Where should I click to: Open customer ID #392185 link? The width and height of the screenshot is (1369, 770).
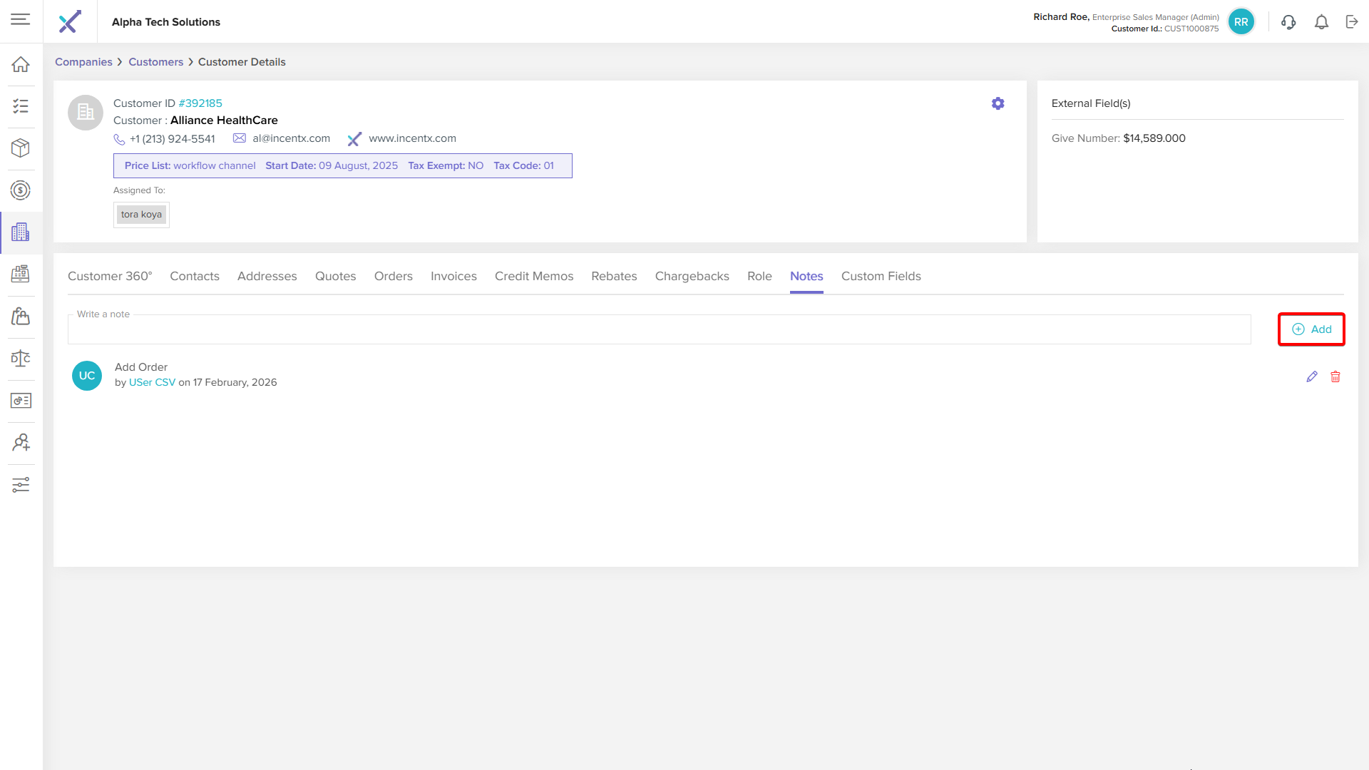[x=200, y=103]
